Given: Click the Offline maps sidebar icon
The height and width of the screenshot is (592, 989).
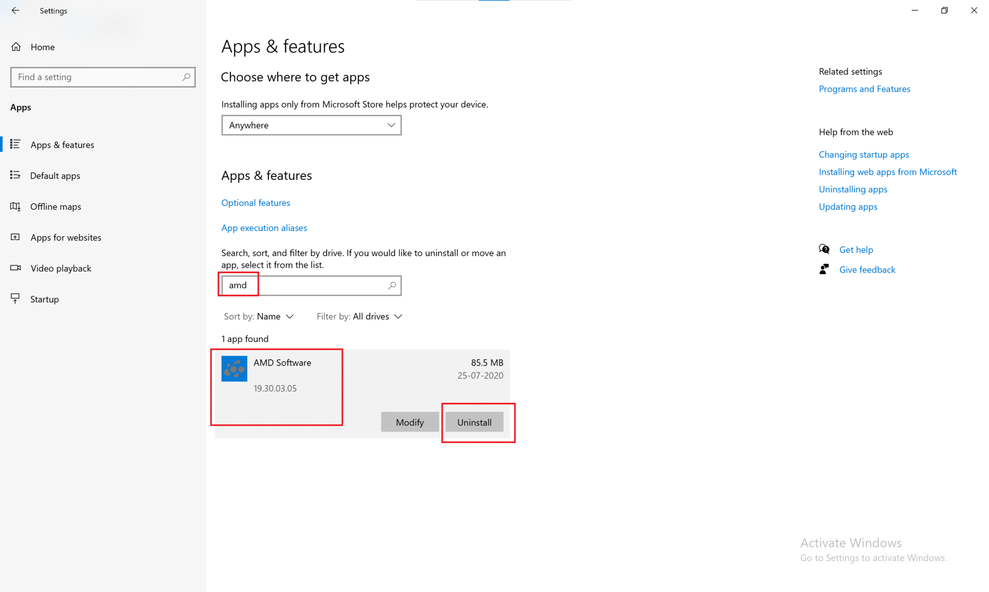Looking at the screenshot, I should [15, 207].
